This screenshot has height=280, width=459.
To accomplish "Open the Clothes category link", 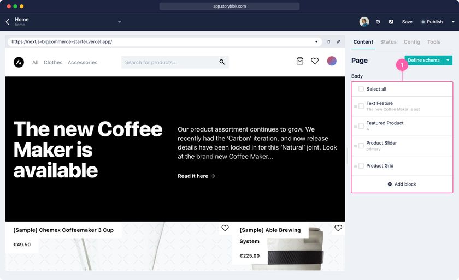I will click(53, 63).
